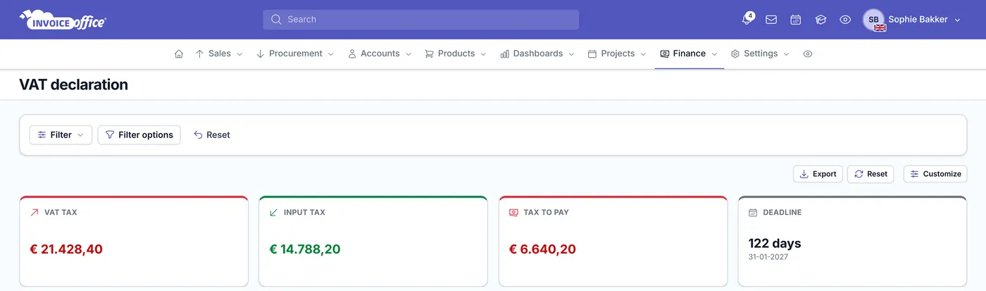Click the date 31-01-2027
The image size is (986, 291).
click(x=768, y=257)
